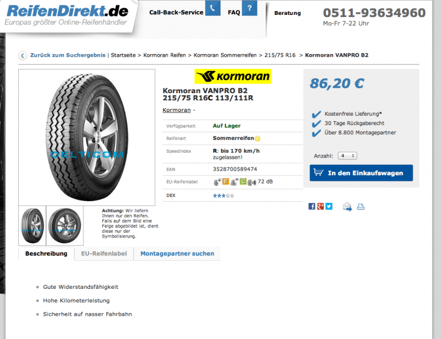Open the Anzahl quantity dropdown
442x339 pixels.
tap(348, 155)
